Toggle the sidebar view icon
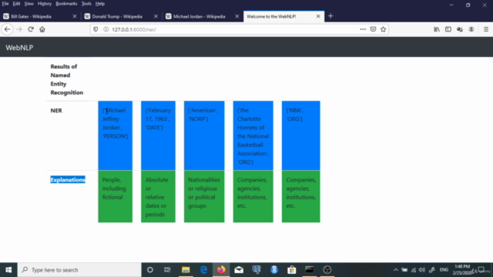 click(x=448, y=29)
